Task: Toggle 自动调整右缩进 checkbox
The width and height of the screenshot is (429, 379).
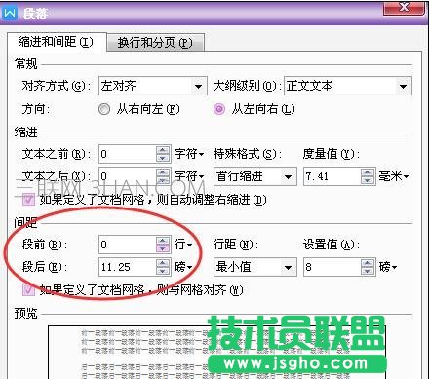Action: point(28,200)
